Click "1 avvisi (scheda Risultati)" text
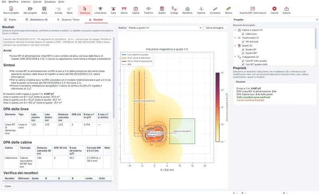Screen dimensions: 319x195 pos(250,100)
